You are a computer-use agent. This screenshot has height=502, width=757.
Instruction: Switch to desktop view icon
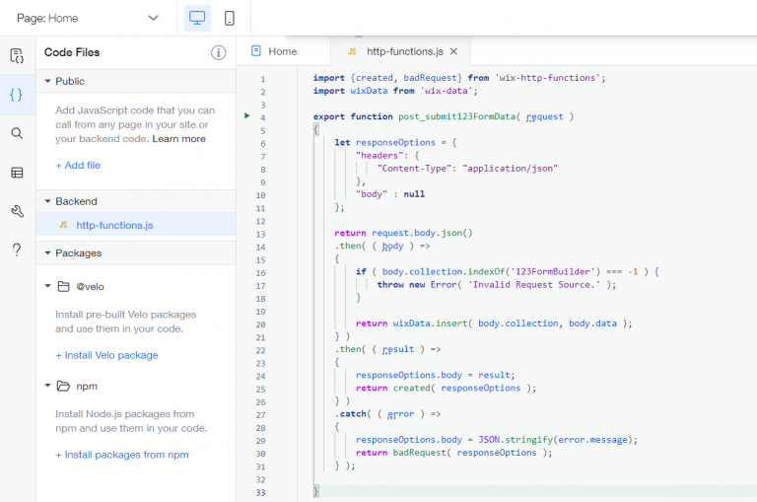coord(197,18)
